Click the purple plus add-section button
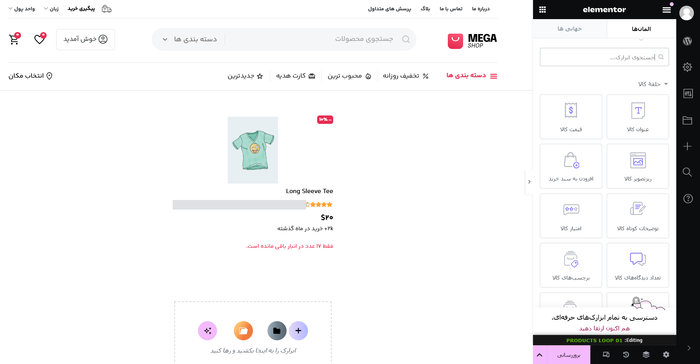 tap(298, 331)
